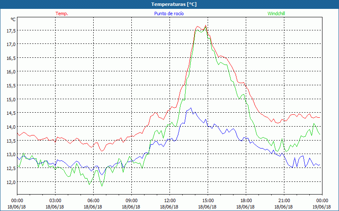Click the 15:00 time axis label
Viewport: 339px width, 211px height.
208,201
